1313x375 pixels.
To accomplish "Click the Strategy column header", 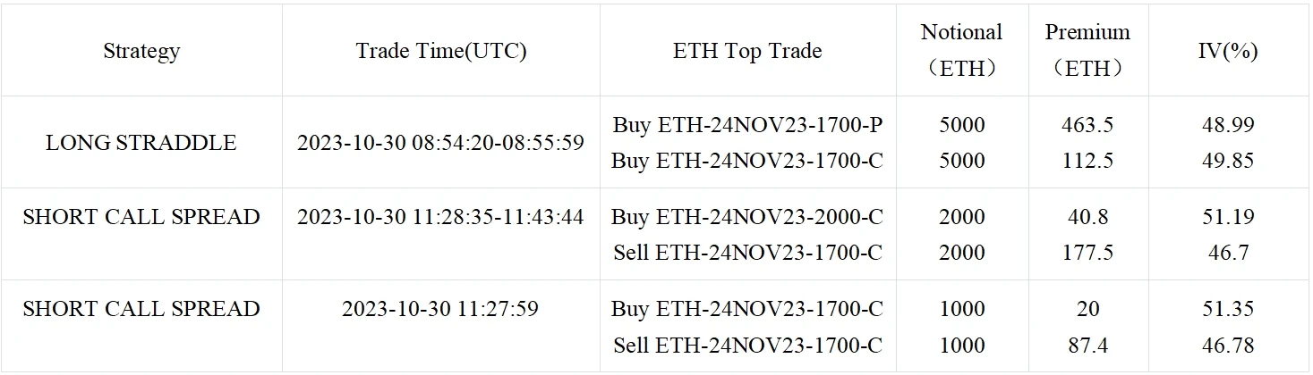I will (141, 51).
